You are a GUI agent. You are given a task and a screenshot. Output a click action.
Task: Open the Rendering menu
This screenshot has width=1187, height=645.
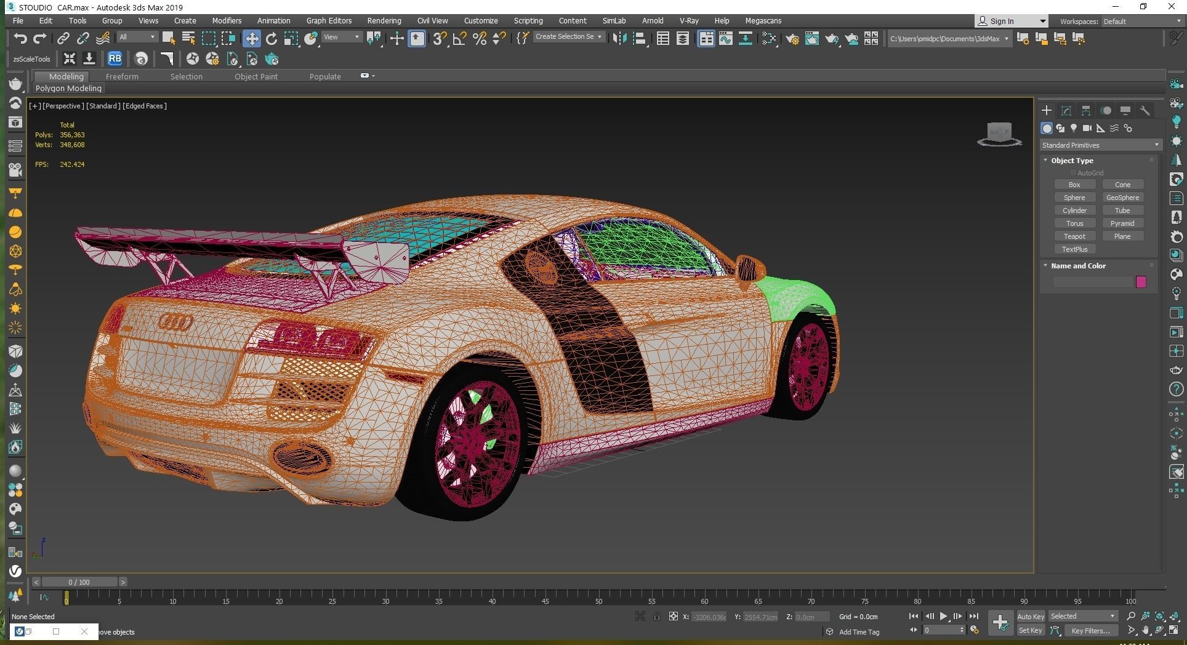click(x=384, y=20)
